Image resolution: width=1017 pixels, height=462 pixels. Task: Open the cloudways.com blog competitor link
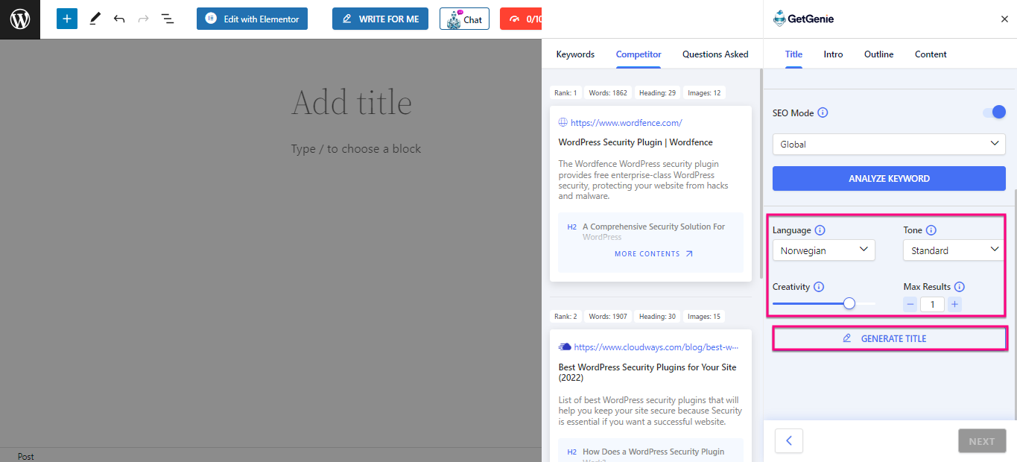(x=656, y=346)
